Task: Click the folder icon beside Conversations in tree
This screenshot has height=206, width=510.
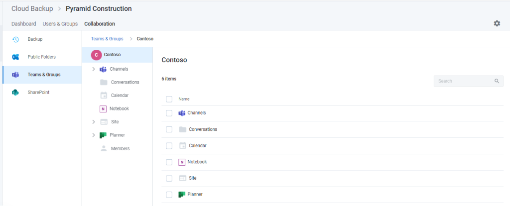Action: pyautogui.click(x=104, y=82)
